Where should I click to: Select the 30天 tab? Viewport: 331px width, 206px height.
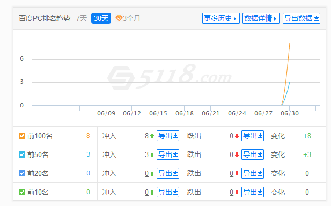point(101,18)
